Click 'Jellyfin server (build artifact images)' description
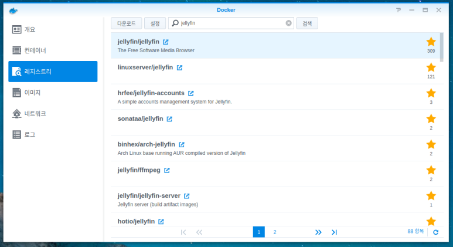This screenshot has height=247, width=453. (x=158, y=205)
